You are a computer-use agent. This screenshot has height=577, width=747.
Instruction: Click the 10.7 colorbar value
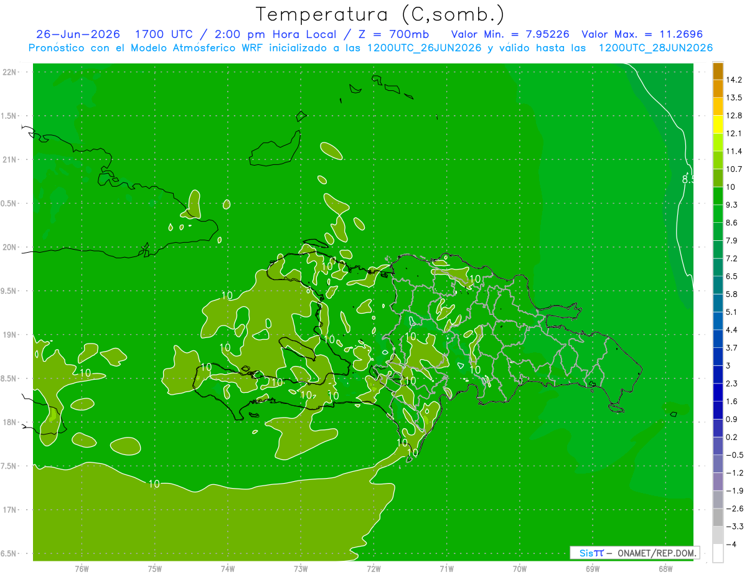point(734,169)
